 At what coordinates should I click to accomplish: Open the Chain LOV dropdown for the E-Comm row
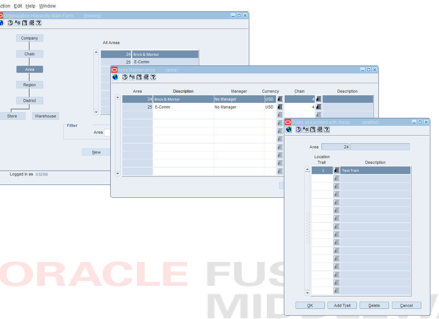tap(318, 107)
